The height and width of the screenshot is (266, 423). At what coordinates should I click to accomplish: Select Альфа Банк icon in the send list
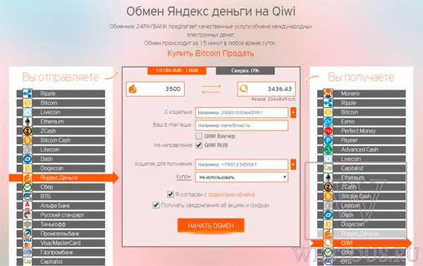point(27,205)
